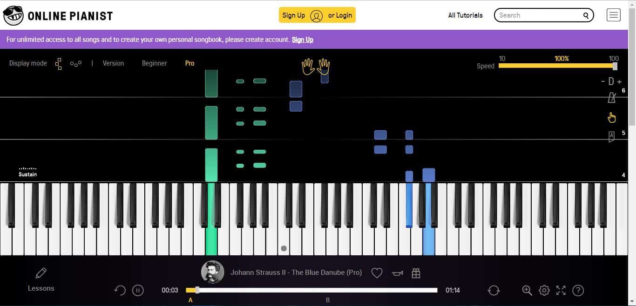Pause the song playback

(x=138, y=291)
